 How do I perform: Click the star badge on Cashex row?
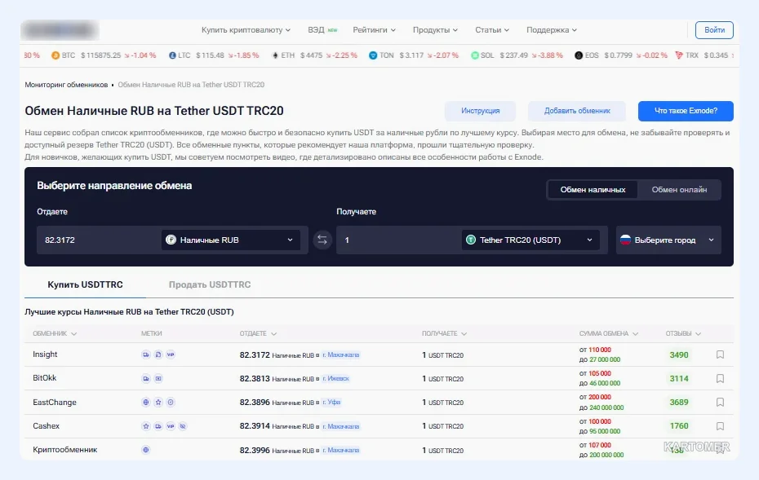(x=146, y=426)
